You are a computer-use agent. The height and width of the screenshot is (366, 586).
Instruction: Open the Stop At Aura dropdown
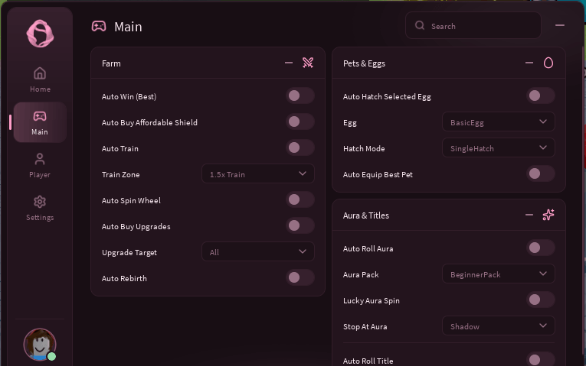coord(499,326)
